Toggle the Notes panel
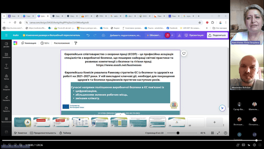The image size is (264, 149). 20,133
